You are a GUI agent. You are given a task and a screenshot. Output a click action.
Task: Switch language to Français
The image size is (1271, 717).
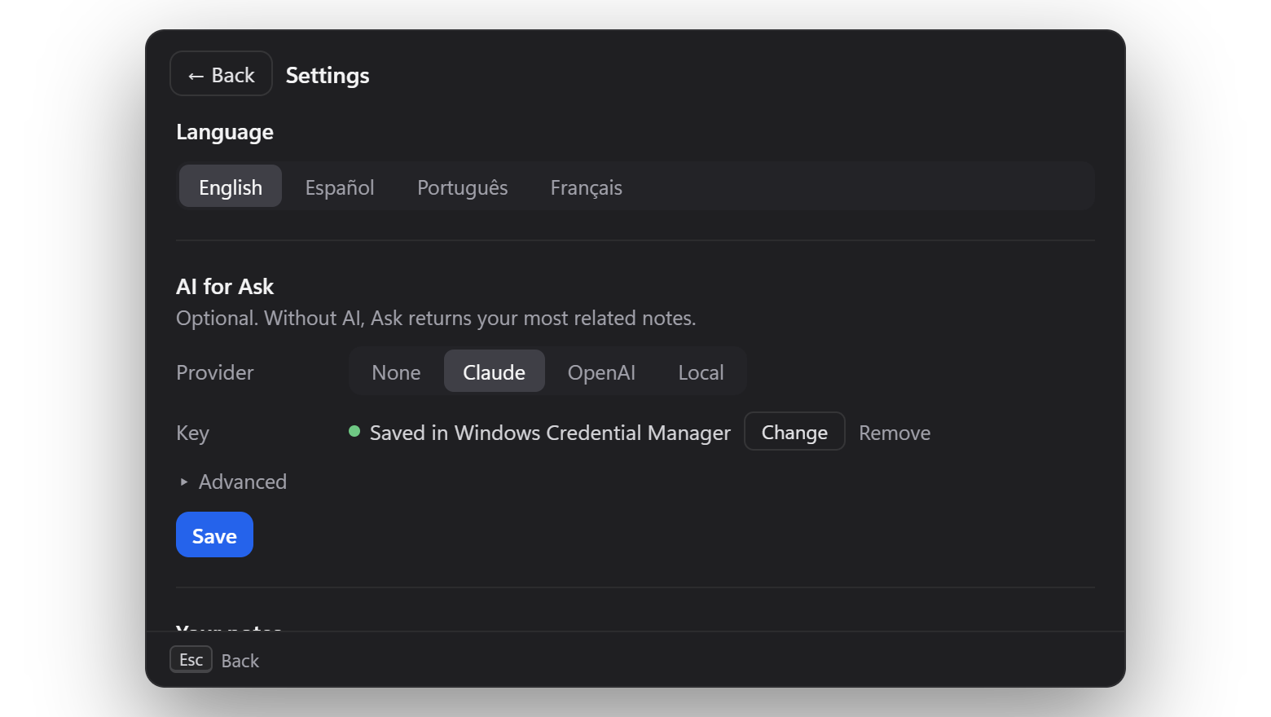pyautogui.click(x=587, y=187)
